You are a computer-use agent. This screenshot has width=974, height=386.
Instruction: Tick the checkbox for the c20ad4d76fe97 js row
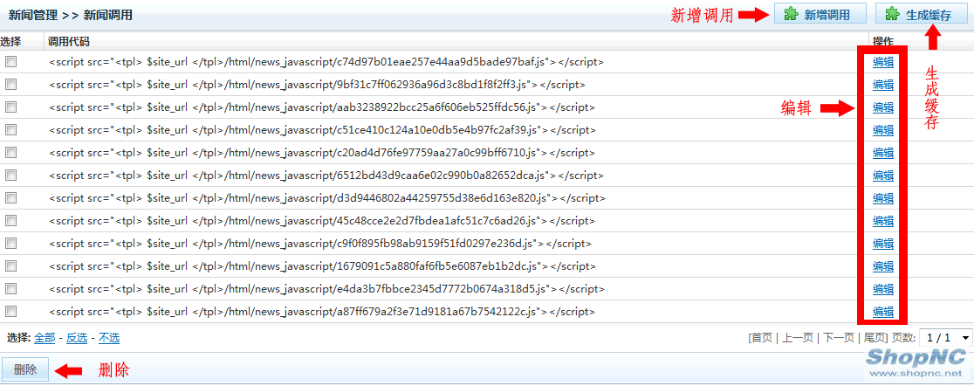tap(11, 152)
